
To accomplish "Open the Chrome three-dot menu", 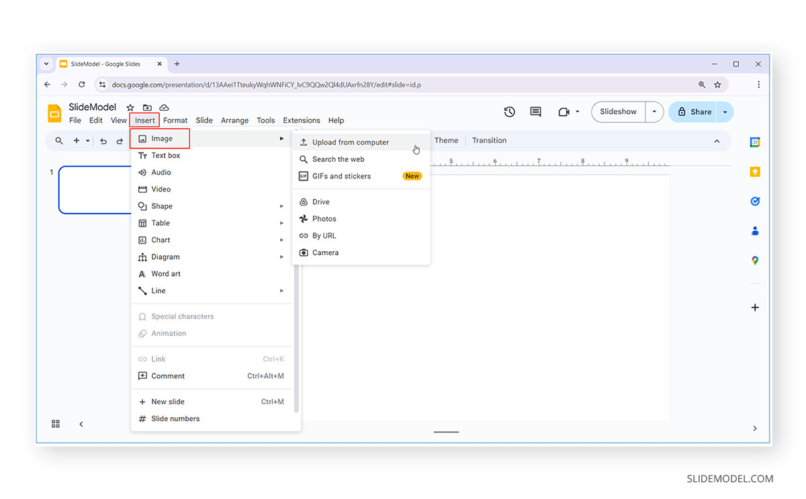I will tap(759, 85).
